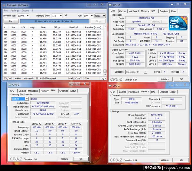Select Mainboard tab in the SPD CPU-Z window
The width and height of the screenshot is (192, 171).
point(33,91)
